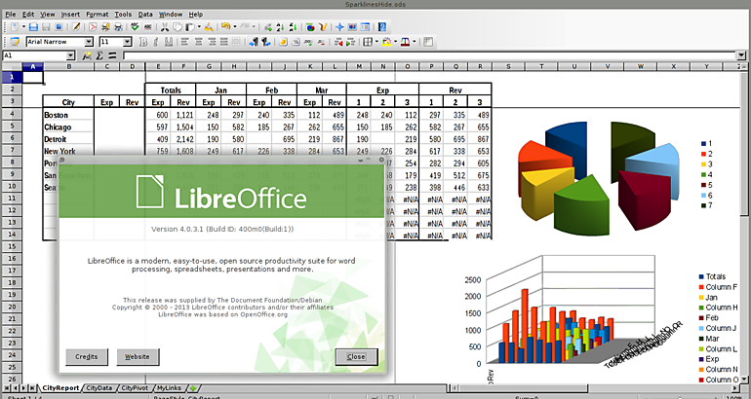
Task: Click the Font Color swatch icon
Action: tap(405, 42)
